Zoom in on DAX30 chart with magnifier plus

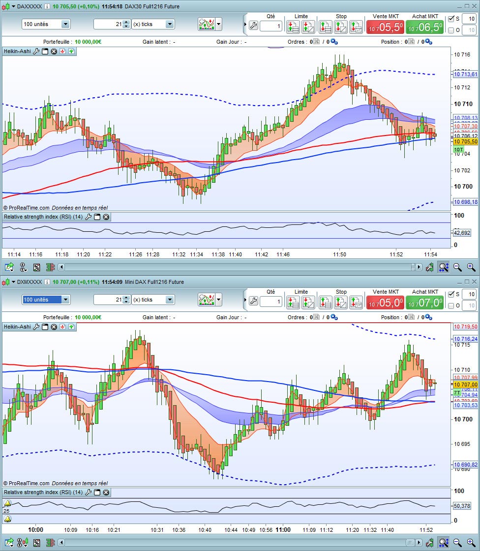[471, 268]
